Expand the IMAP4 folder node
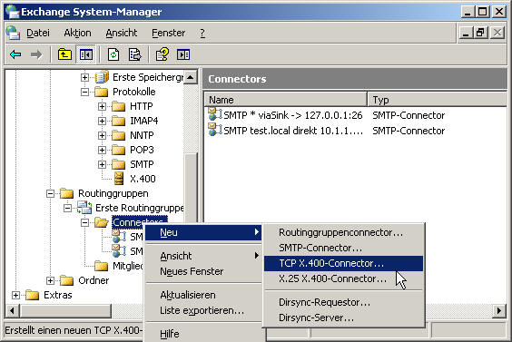The image size is (512, 342). (102, 121)
